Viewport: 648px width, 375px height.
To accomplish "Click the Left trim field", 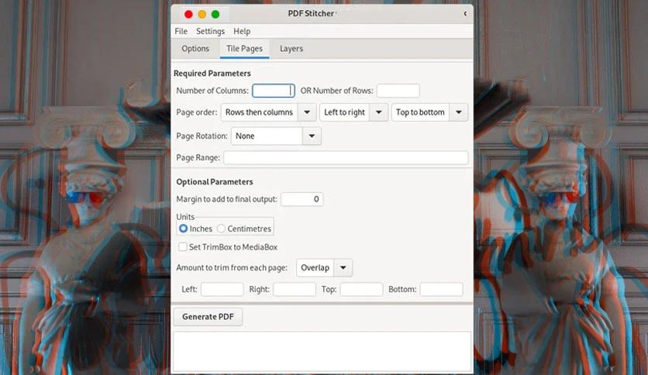I will [x=222, y=289].
